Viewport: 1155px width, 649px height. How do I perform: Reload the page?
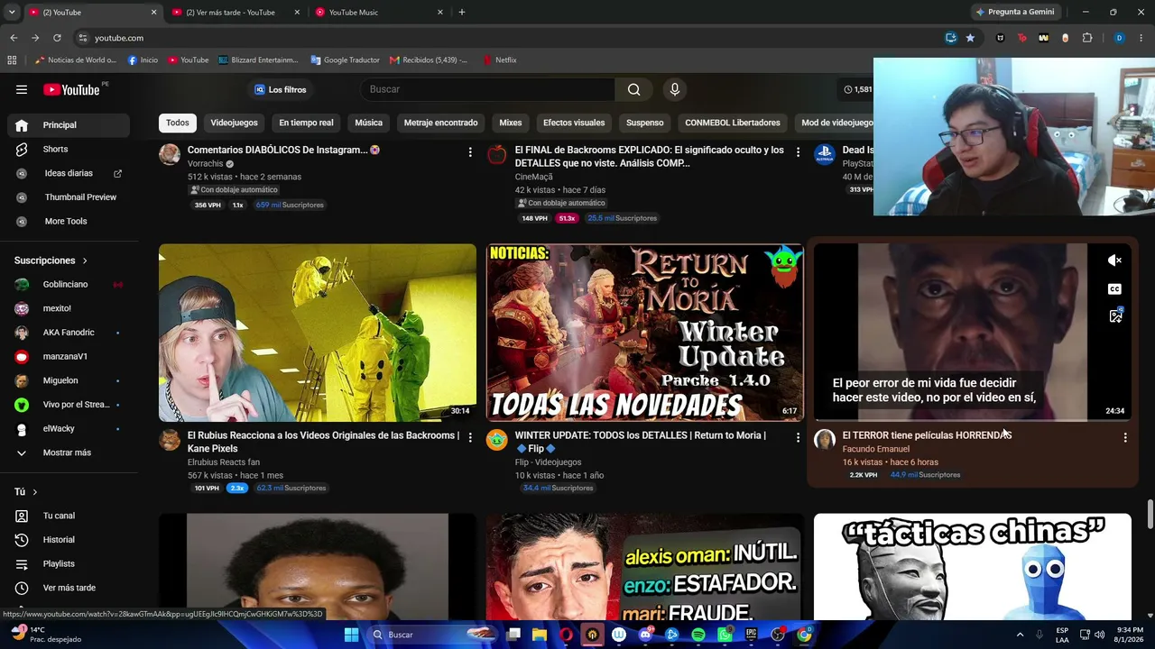[57, 38]
